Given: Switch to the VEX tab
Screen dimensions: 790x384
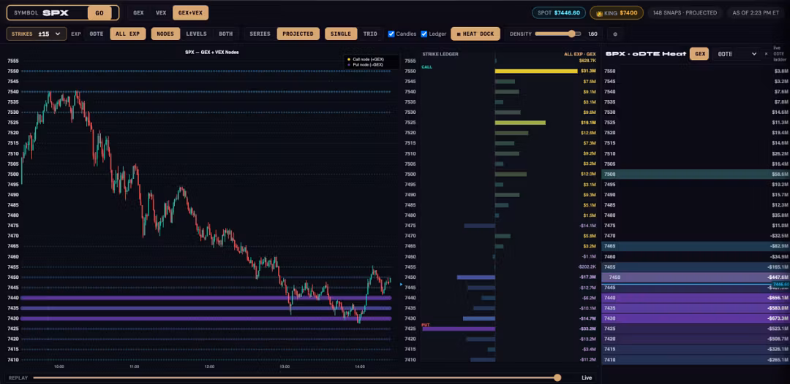Looking at the screenshot, I should tap(161, 12).
